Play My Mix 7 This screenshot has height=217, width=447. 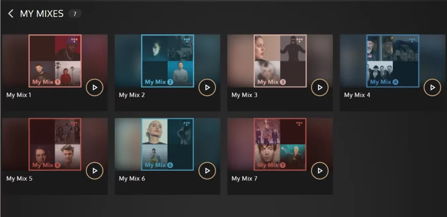pos(320,171)
